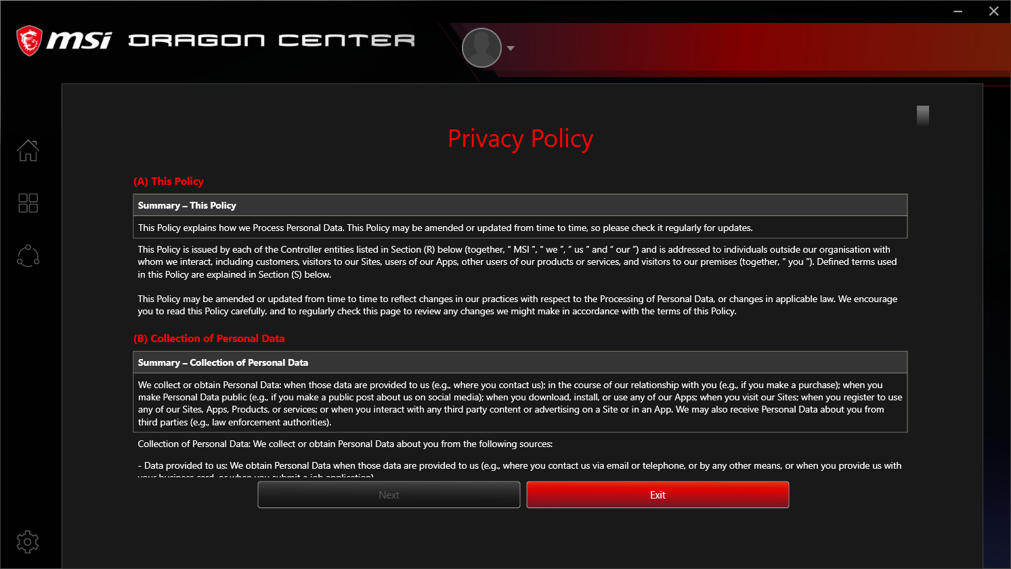Click the (A) This Policy section heading
The height and width of the screenshot is (569, 1011).
pyautogui.click(x=169, y=182)
